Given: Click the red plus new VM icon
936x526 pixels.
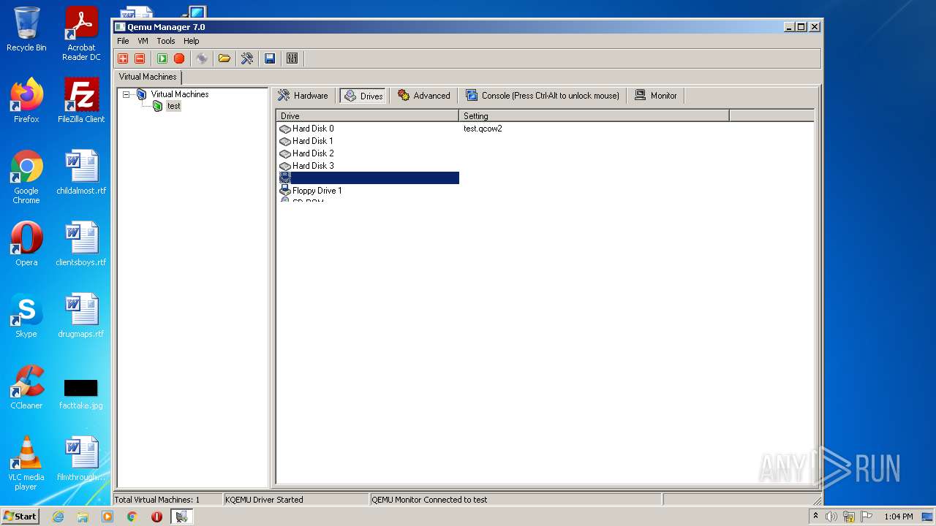Looking at the screenshot, I should coord(123,58).
